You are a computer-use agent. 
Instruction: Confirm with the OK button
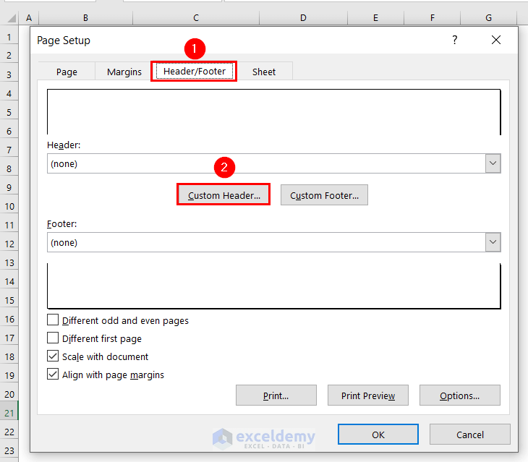378,435
